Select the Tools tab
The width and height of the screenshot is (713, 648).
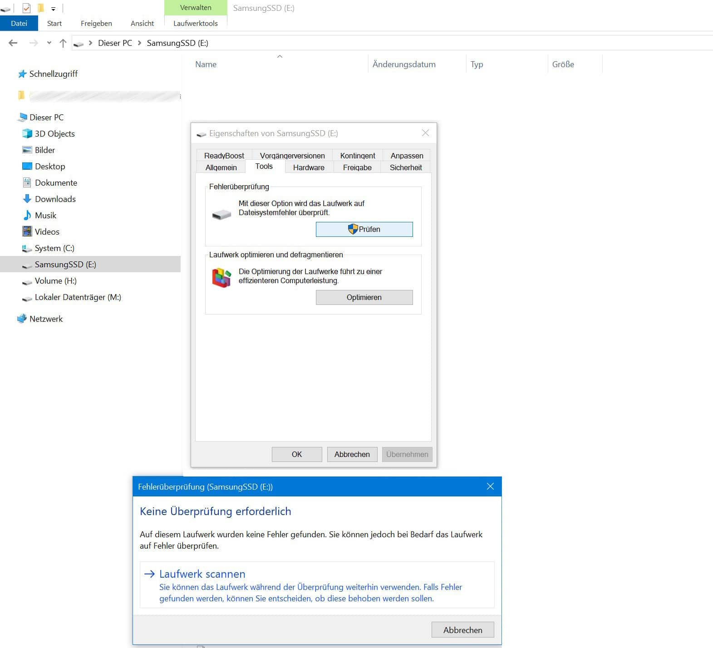(264, 166)
